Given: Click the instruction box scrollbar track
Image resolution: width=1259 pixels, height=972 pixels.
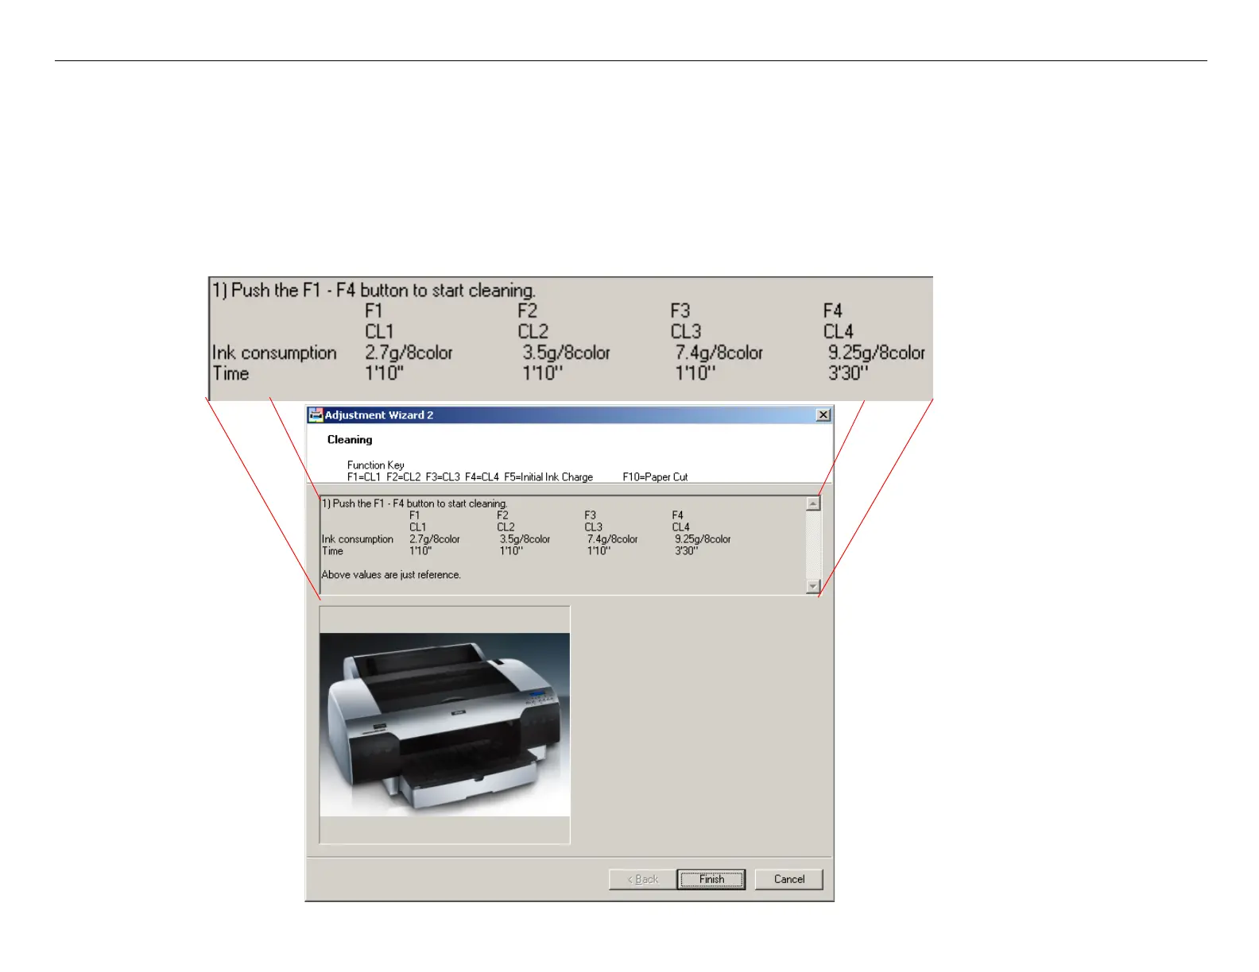Looking at the screenshot, I should tap(812, 545).
